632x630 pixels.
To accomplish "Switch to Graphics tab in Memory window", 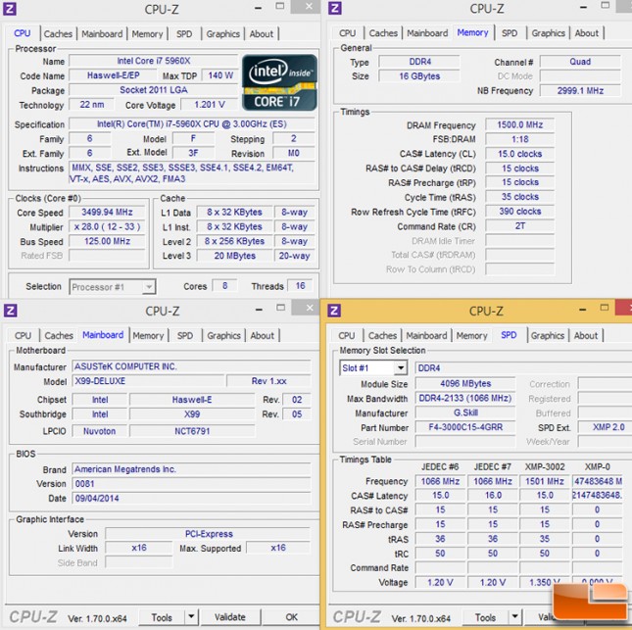I will point(548,33).
